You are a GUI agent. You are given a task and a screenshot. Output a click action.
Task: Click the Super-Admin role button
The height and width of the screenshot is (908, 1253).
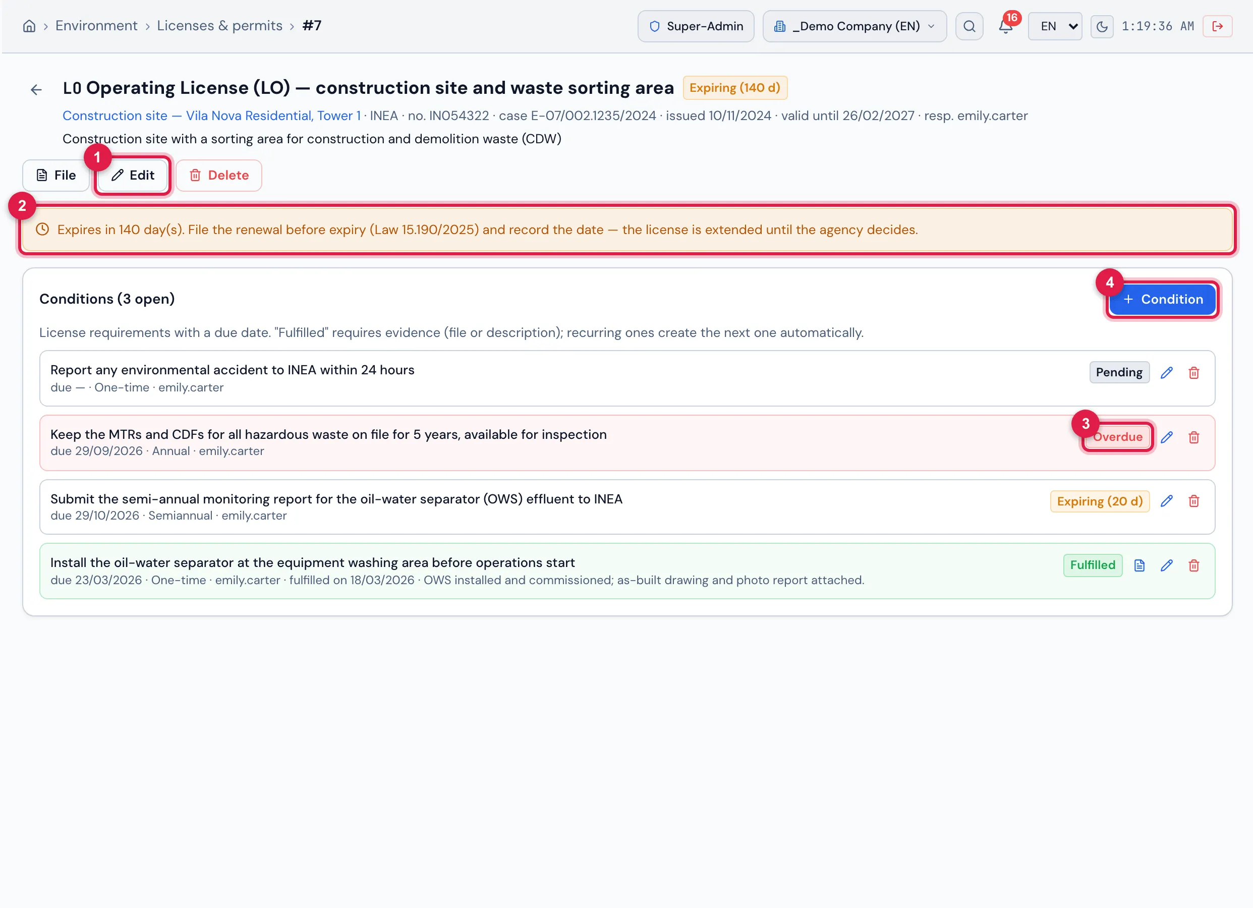(x=696, y=26)
